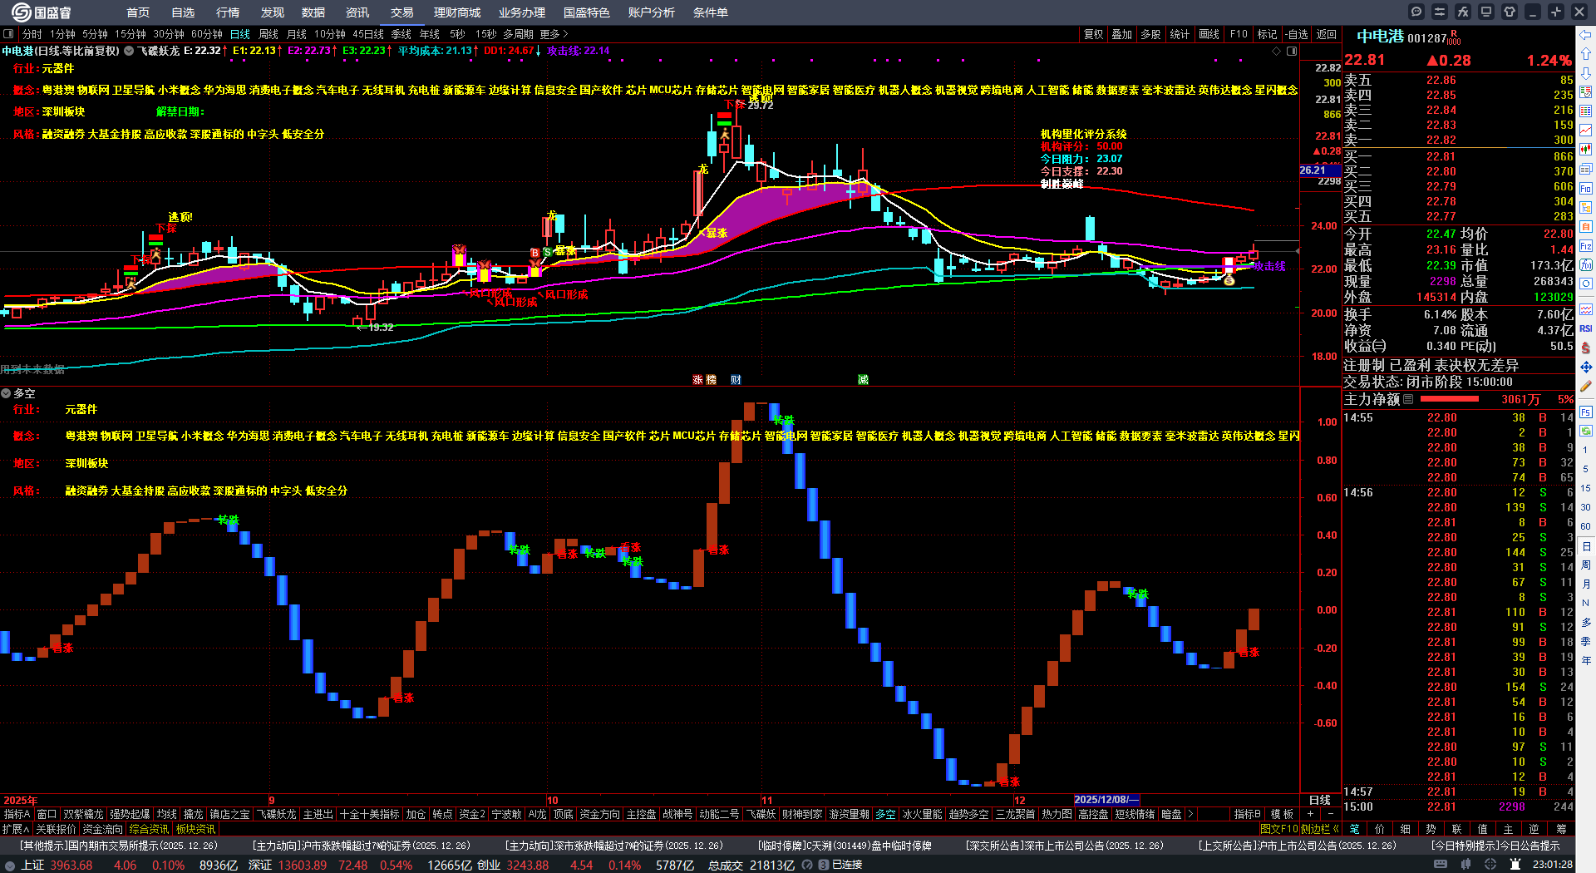The width and height of the screenshot is (1596, 873).
Task: Open the red line chart sidebar icon
Action: coord(1586,131)
